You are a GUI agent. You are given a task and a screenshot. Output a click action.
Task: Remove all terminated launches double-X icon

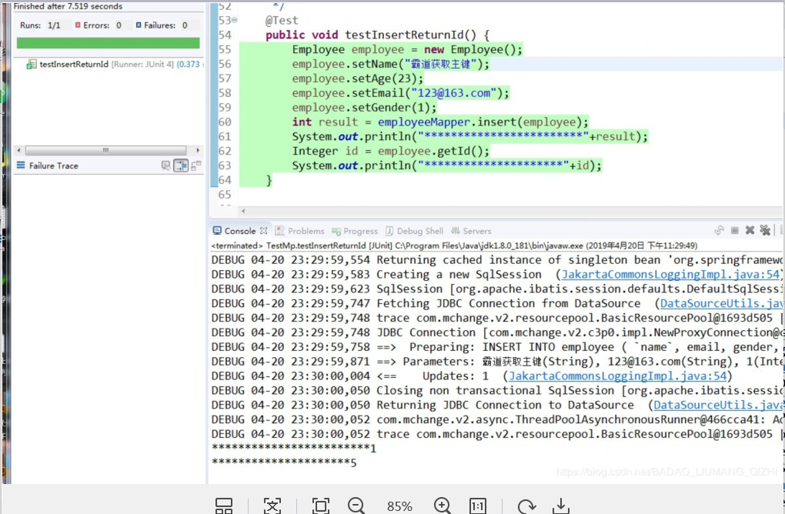765,230
